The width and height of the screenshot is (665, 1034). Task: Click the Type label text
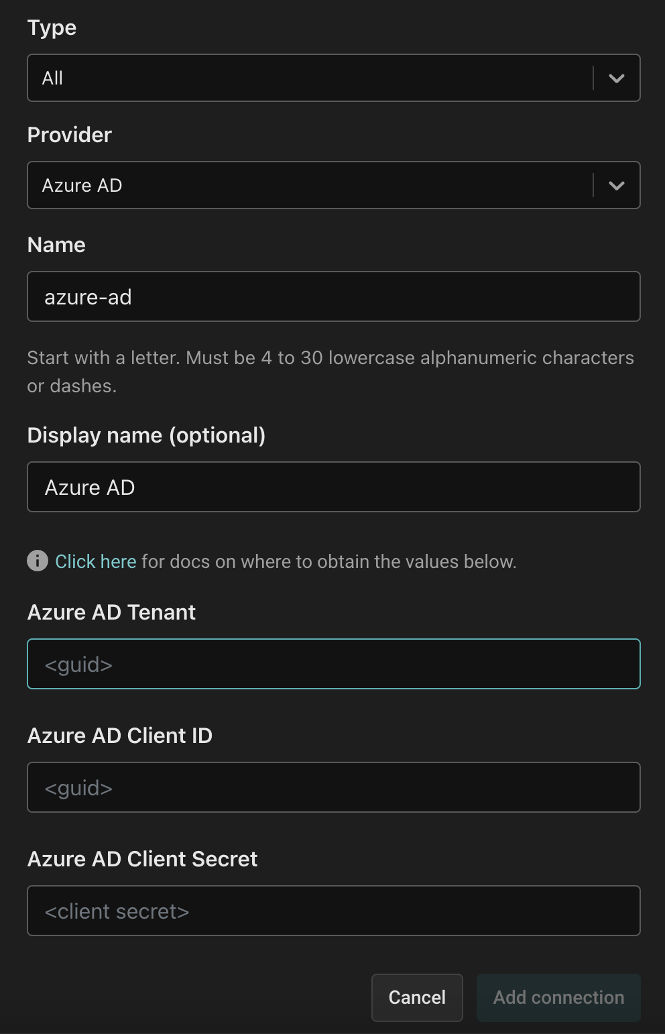[52, 27]
